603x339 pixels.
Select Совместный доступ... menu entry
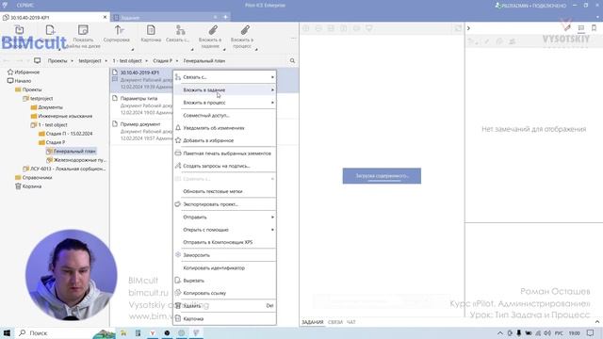(224, 115)
